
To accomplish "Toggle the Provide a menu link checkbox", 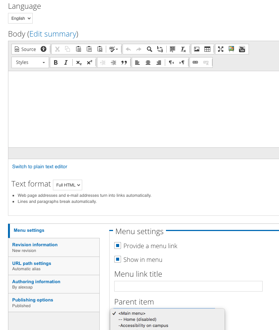I will pyautogui.click(x=118, y=246).
